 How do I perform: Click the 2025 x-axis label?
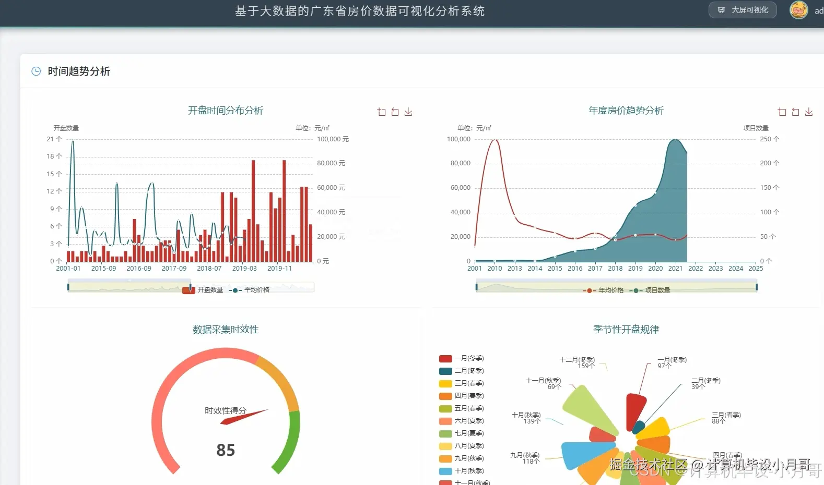pyautogui.click(x=756, y=269)
